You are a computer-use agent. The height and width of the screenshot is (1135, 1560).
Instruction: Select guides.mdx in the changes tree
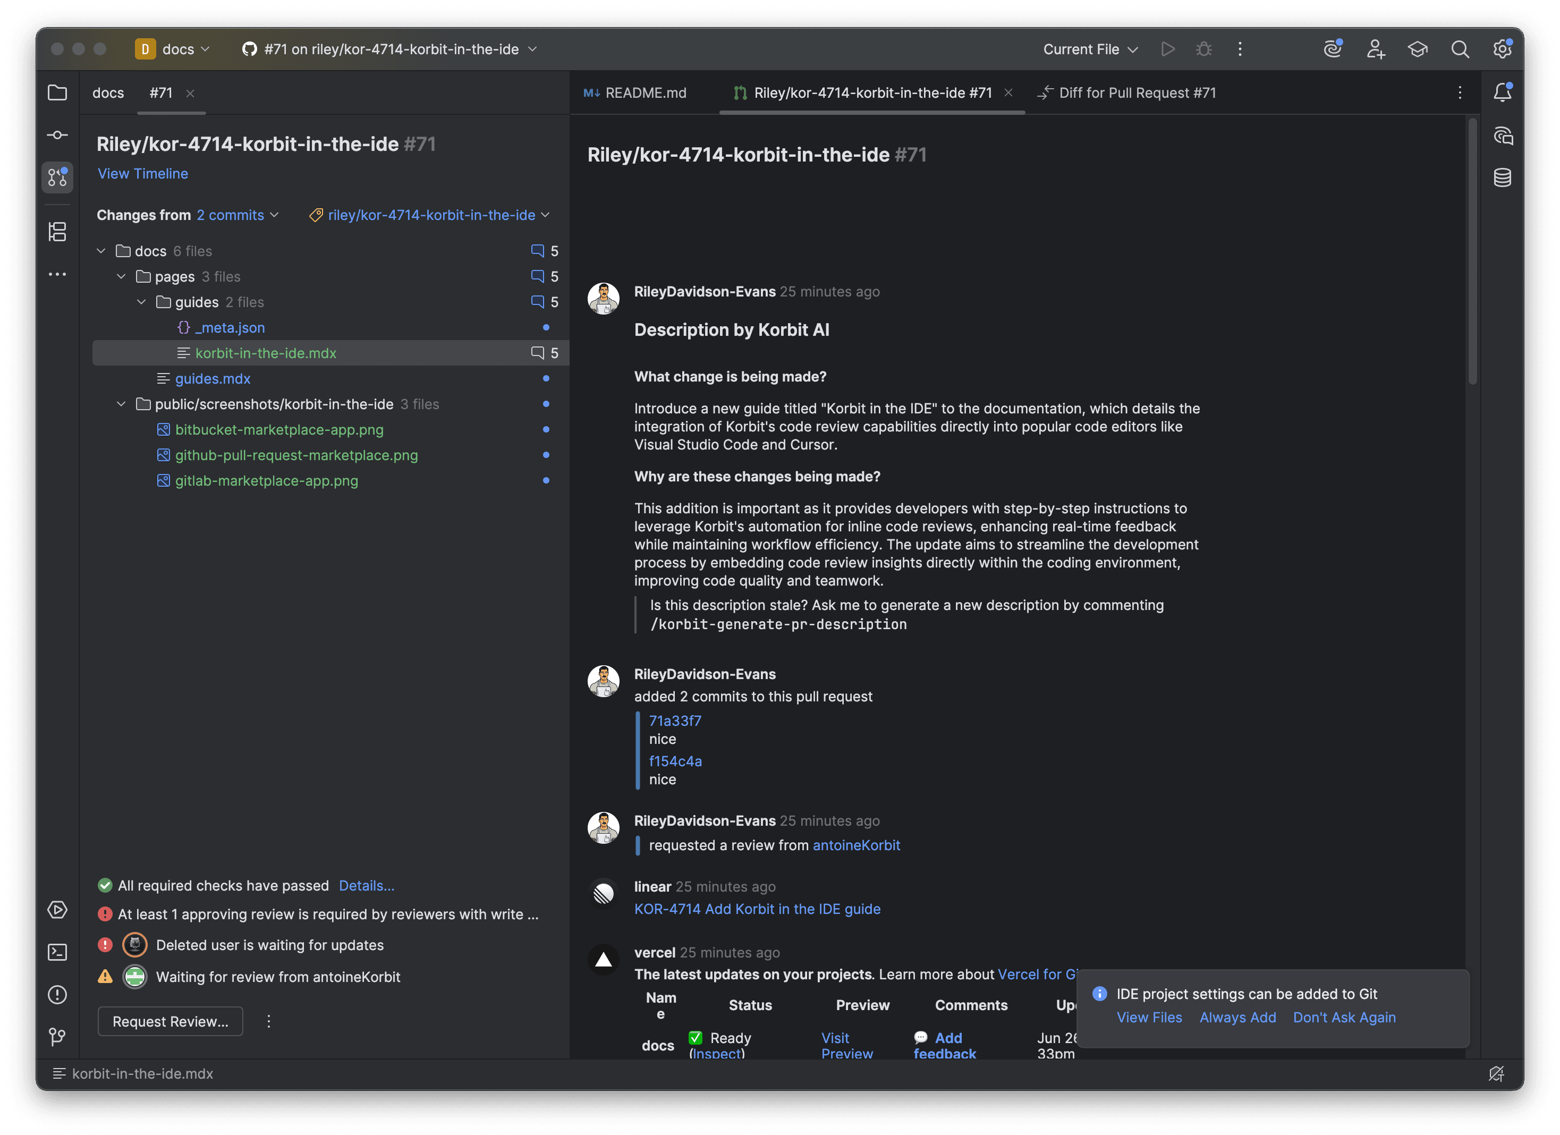213,378
